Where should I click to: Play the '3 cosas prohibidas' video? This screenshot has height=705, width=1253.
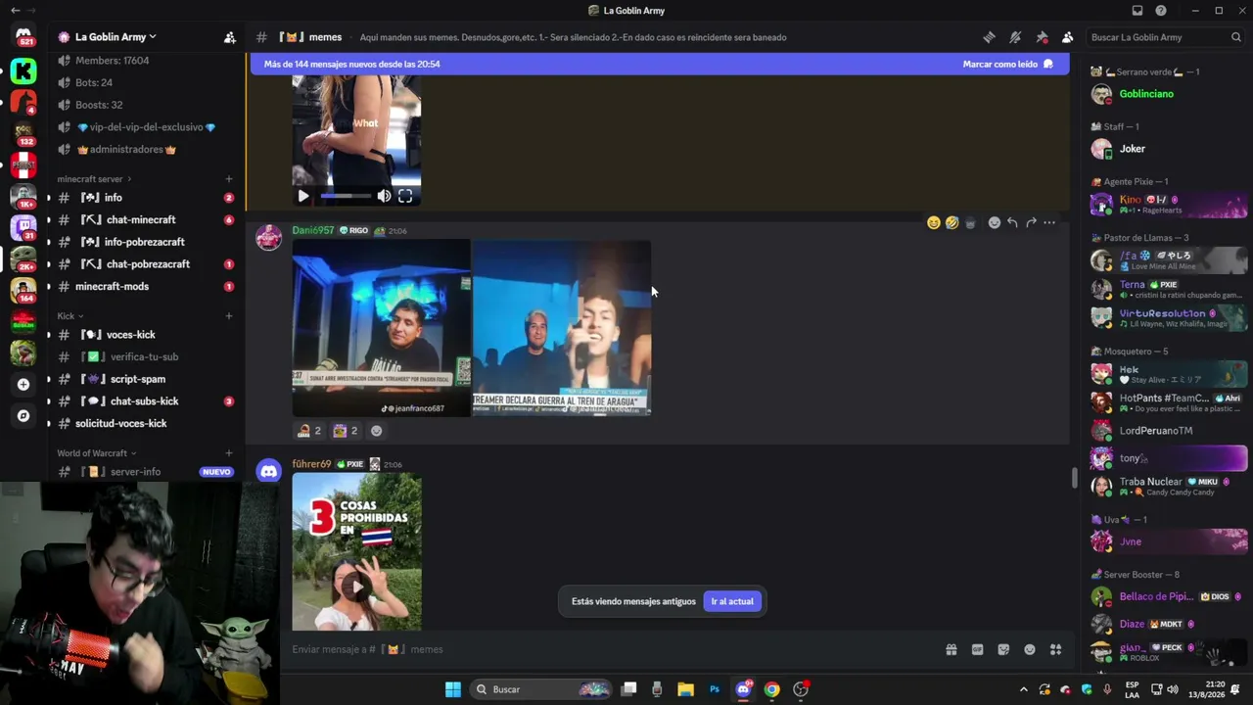(357, 587)
